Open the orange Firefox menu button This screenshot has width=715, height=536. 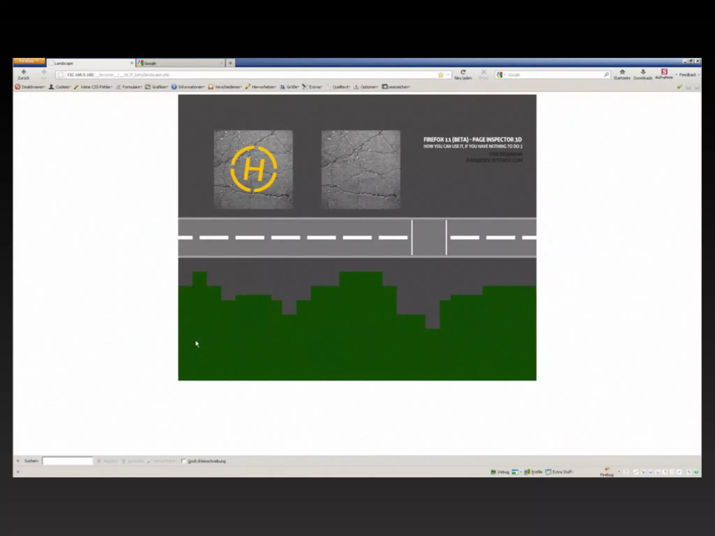29,61
